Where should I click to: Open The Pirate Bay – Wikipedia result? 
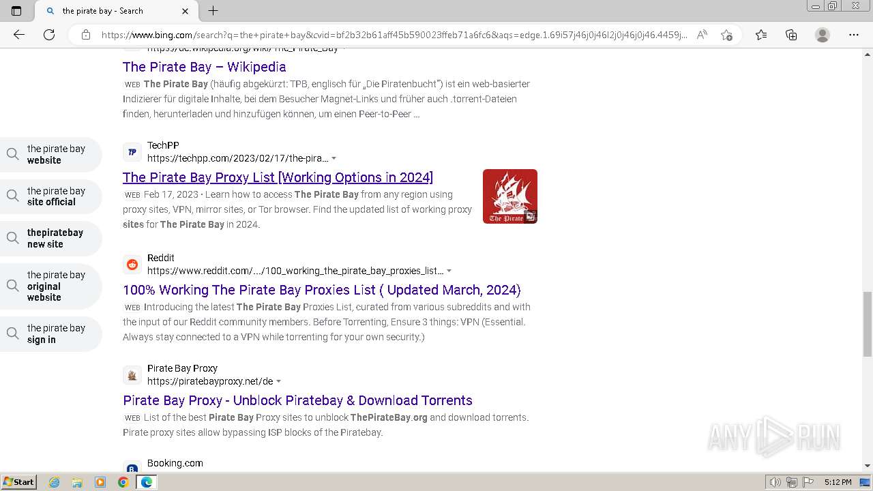(204, 67)
